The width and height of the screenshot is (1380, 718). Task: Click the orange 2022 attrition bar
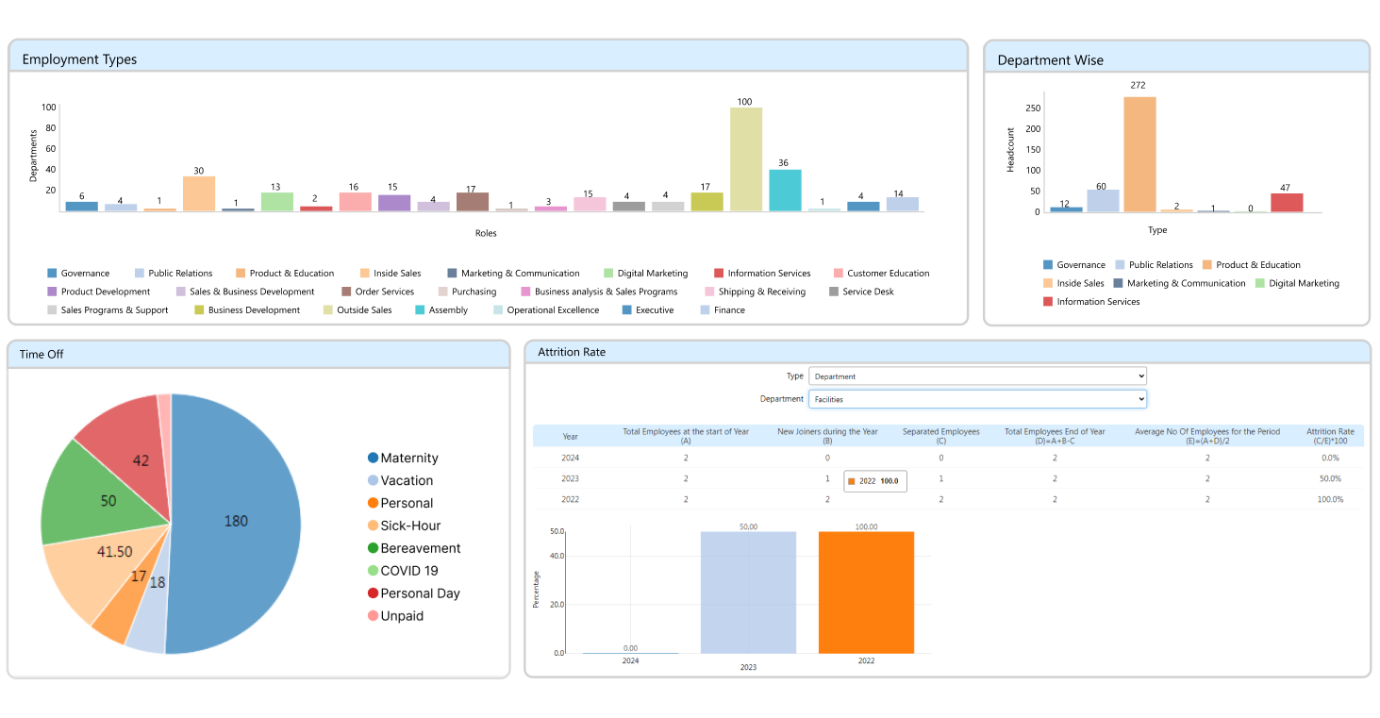(x=866, y=593)
